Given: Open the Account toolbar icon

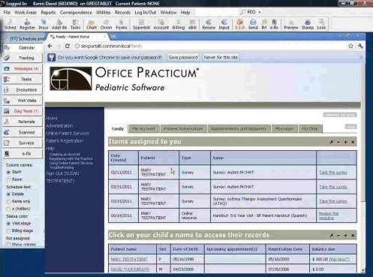Looking at the screenshot, I should point(161,24).
